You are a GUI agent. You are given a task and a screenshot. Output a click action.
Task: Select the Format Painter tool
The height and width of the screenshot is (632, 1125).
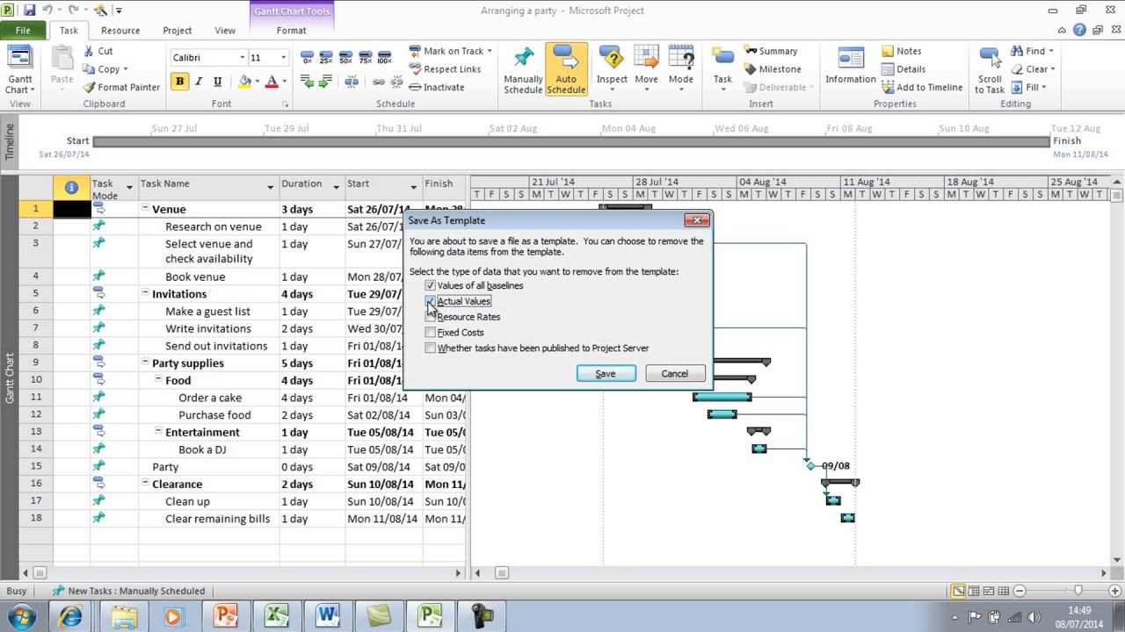(121, 87)
